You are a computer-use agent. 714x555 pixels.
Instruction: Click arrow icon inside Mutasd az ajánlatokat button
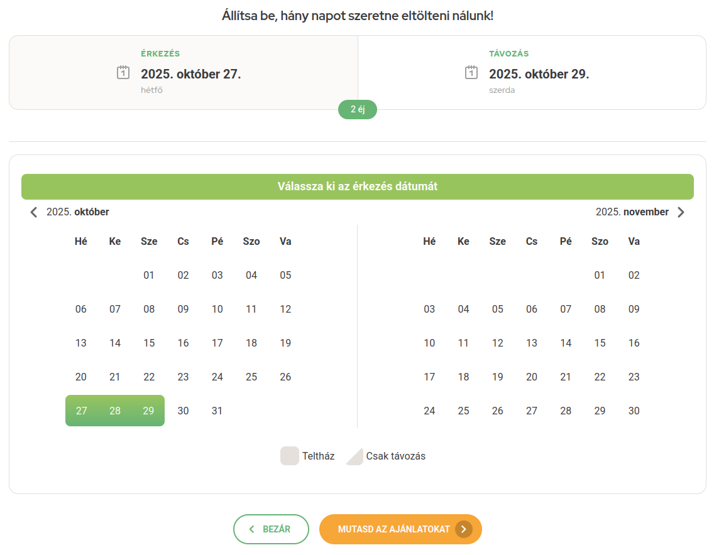click(x=463, y=529)
